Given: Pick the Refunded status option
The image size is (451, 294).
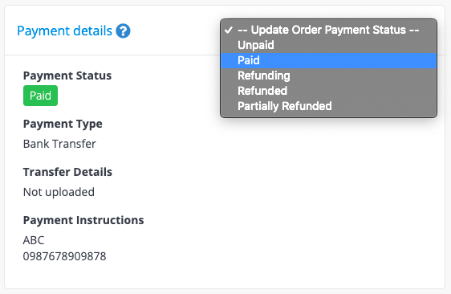Looking at the screenshot, I should pos(328,91).
